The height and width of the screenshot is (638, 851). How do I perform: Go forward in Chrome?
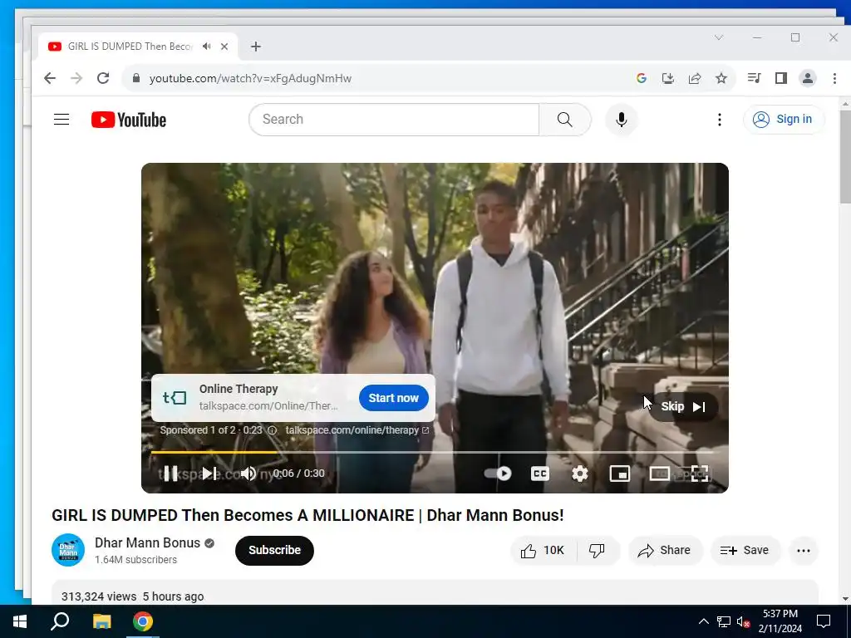click(76, 78)
